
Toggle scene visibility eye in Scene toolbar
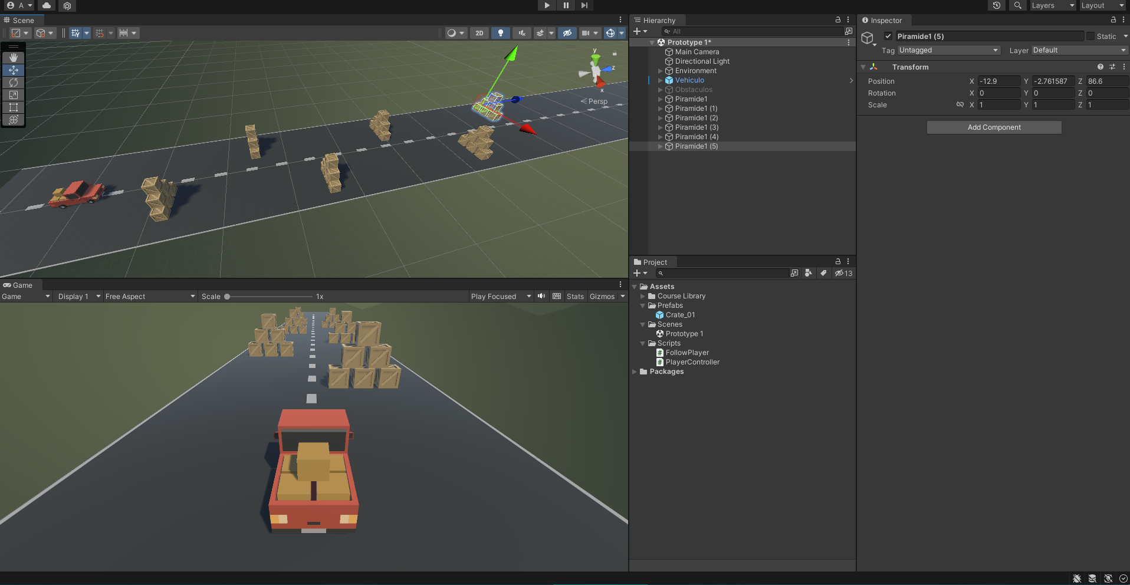(567, 33)
